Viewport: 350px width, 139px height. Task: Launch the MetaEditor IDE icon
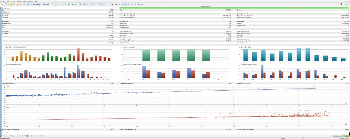coord(15,4)
